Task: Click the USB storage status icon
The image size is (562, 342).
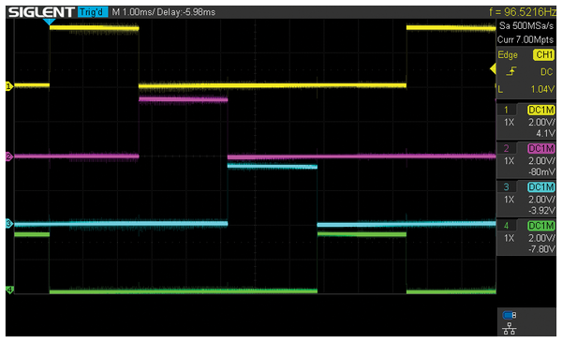Action: point(510,315)
